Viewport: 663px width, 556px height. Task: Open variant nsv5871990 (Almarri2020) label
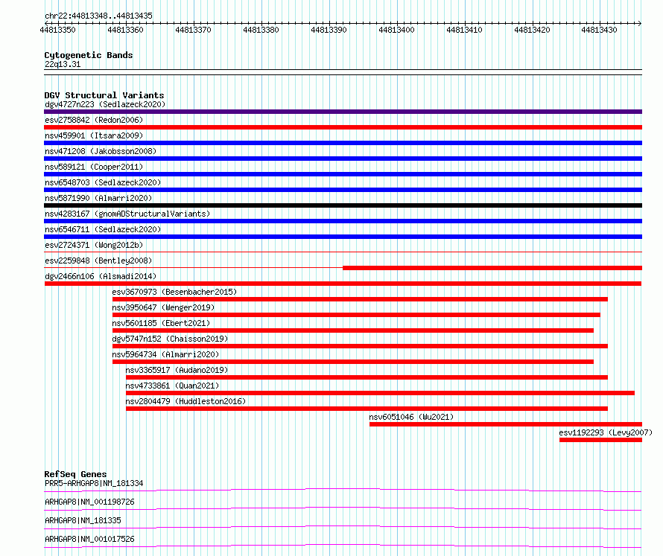pos(98,198)
